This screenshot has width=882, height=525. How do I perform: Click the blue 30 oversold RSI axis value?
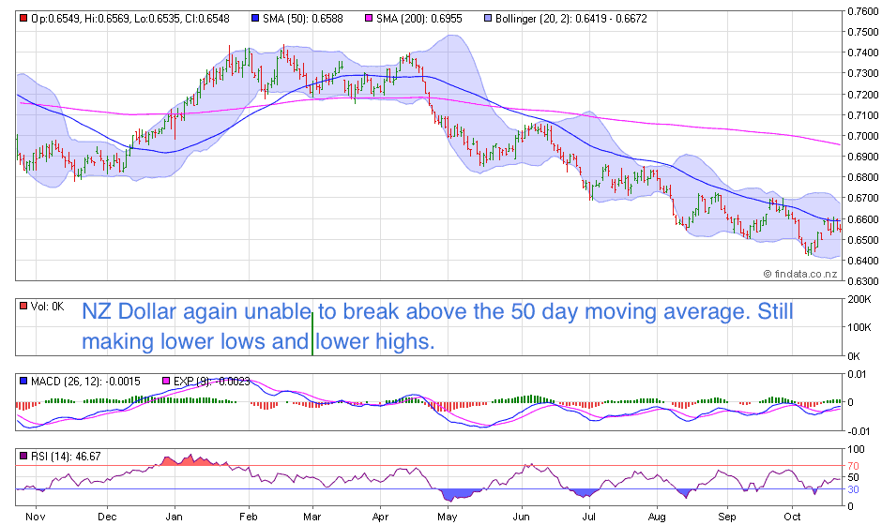point(853,489)
